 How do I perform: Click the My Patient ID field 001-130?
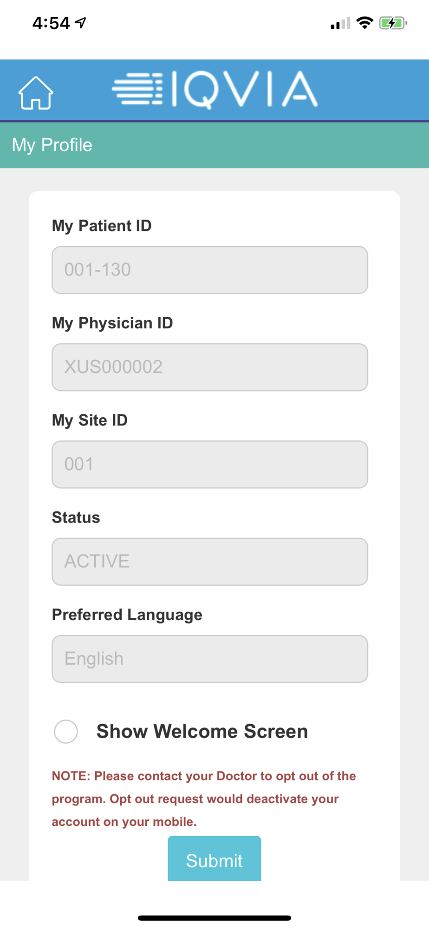pyautogui.click(x=210, y=270)
